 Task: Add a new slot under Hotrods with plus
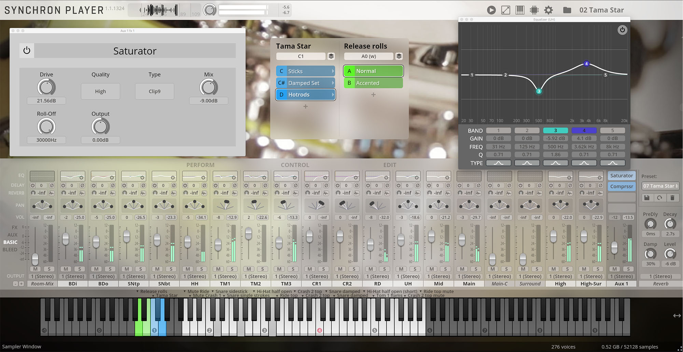coord(305,106)
